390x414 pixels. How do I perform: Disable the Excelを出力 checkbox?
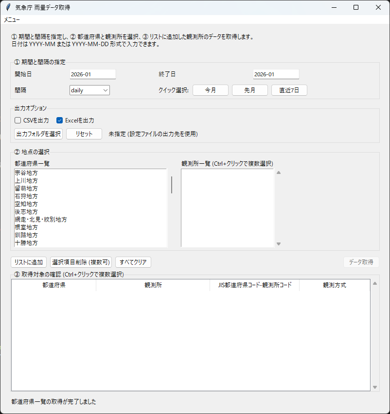coord(59,120)
